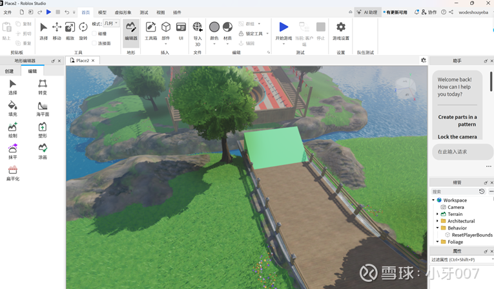
Task: Select the terrain Fill (填充) tool
Action: click(13, 109)
